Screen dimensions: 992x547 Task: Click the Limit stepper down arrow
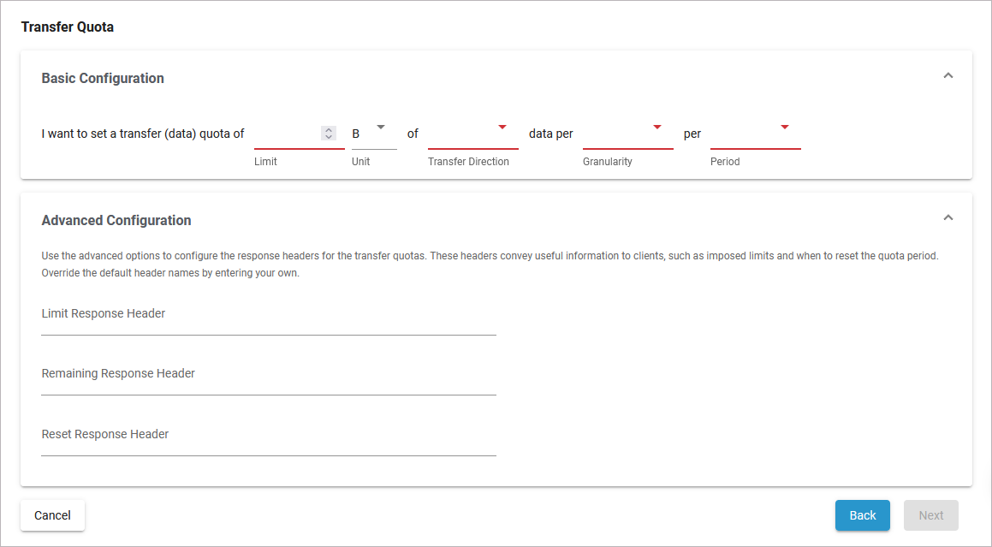(x=329, y=137)
